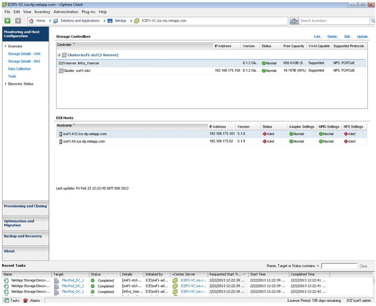
Task: Click the Update link
Action: [362, 37]
